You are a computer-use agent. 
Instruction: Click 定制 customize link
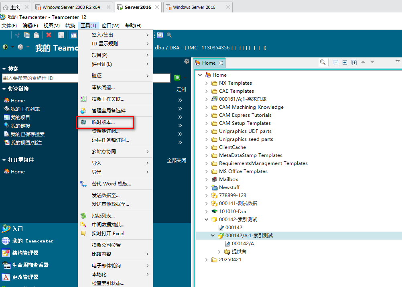pos(181,90)
